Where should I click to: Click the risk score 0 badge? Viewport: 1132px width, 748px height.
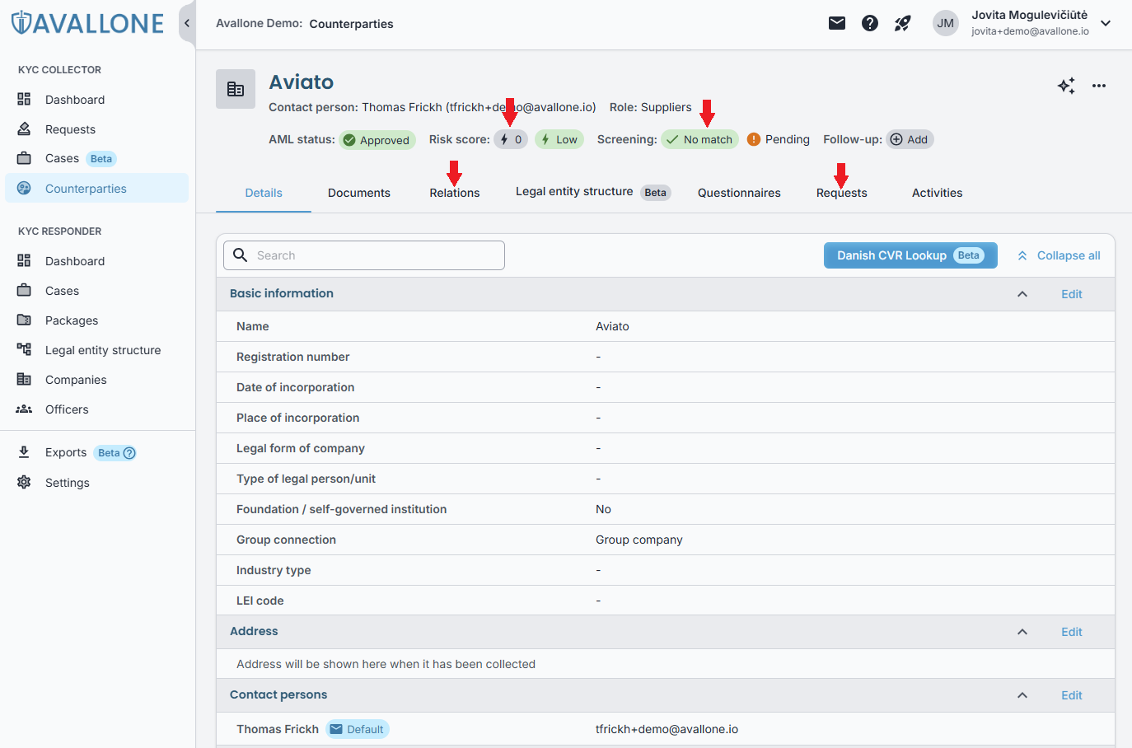coord(511,139)
